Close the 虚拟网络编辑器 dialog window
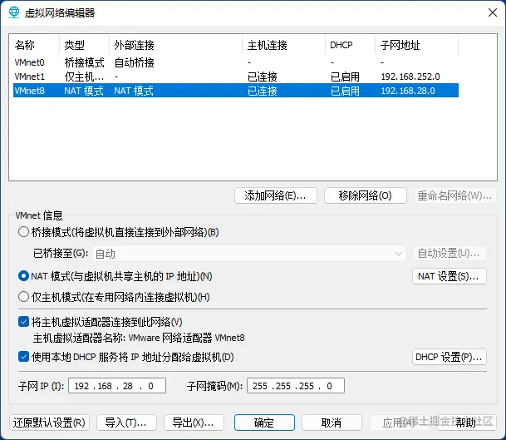Screen dimensions: 506x440 (x=493, y=12)
